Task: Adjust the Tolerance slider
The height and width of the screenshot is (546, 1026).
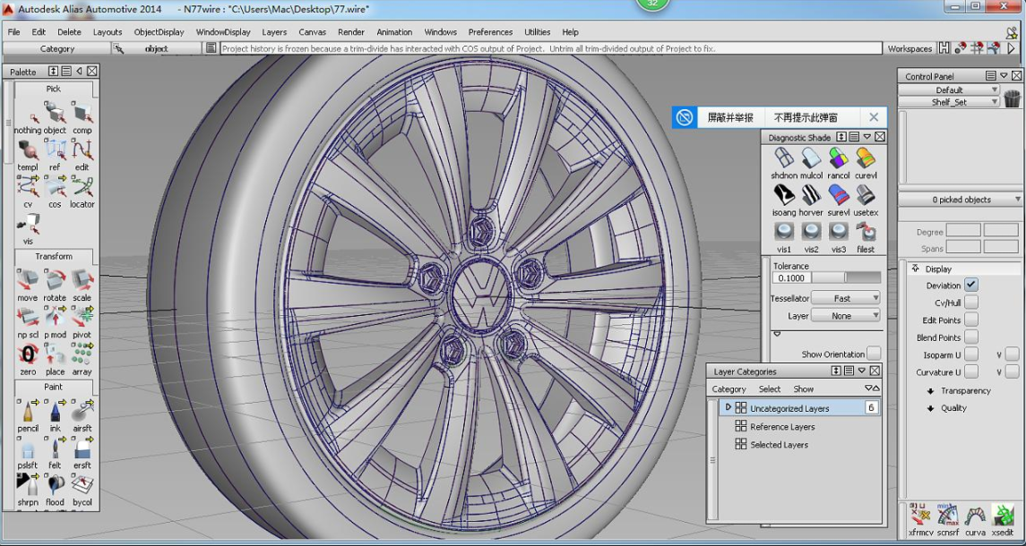Action: pyautogui.click(x=846, y=277)
